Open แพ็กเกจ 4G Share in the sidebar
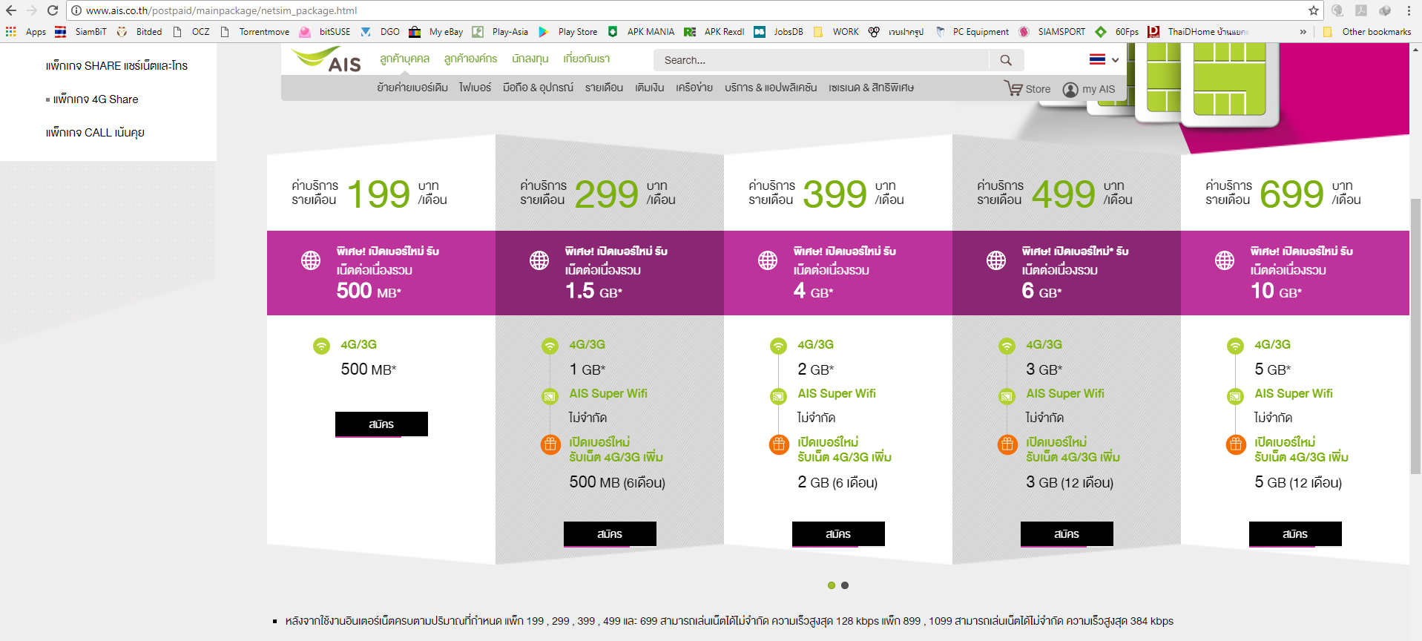1422x641 pixels. point(96,99)
